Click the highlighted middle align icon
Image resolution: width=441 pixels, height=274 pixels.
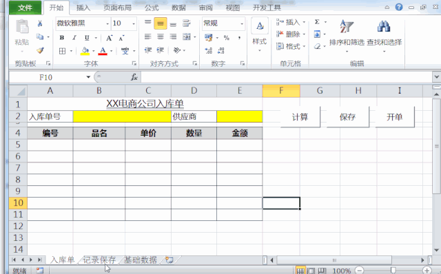tap(161, 23)
